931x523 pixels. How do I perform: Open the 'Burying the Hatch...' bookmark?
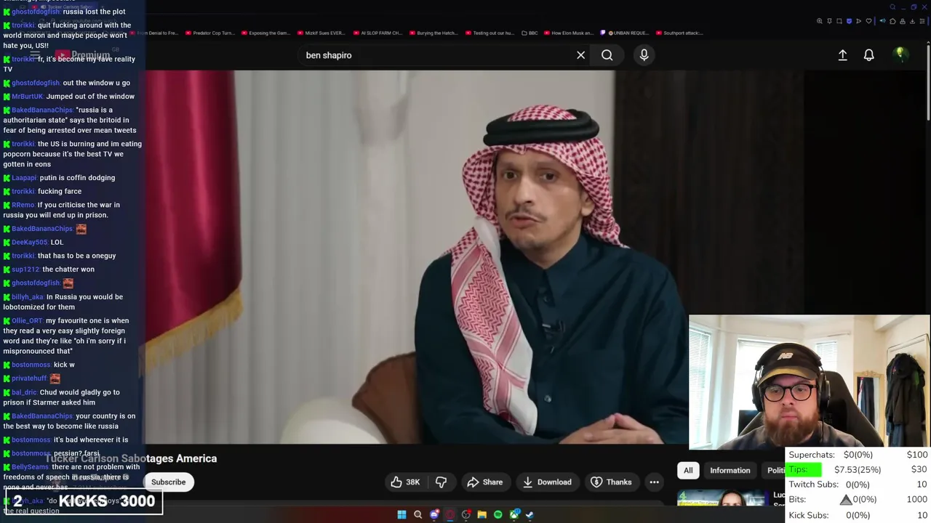(433, 33)
